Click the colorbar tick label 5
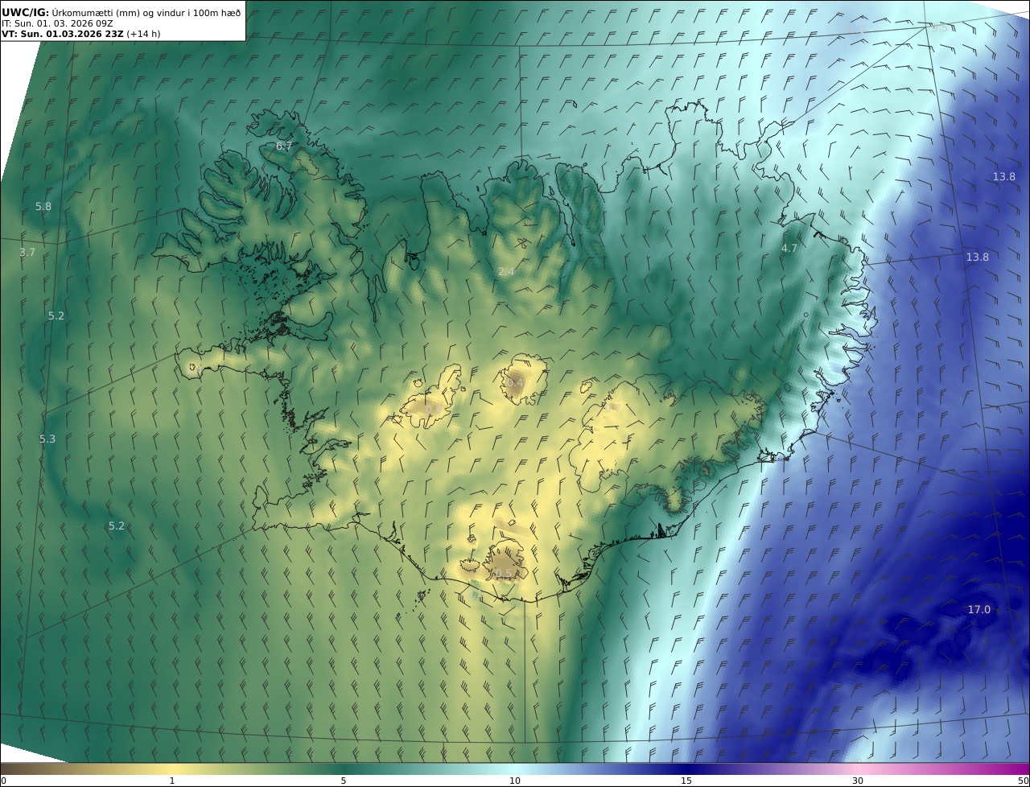 click(x=344, y=781)
